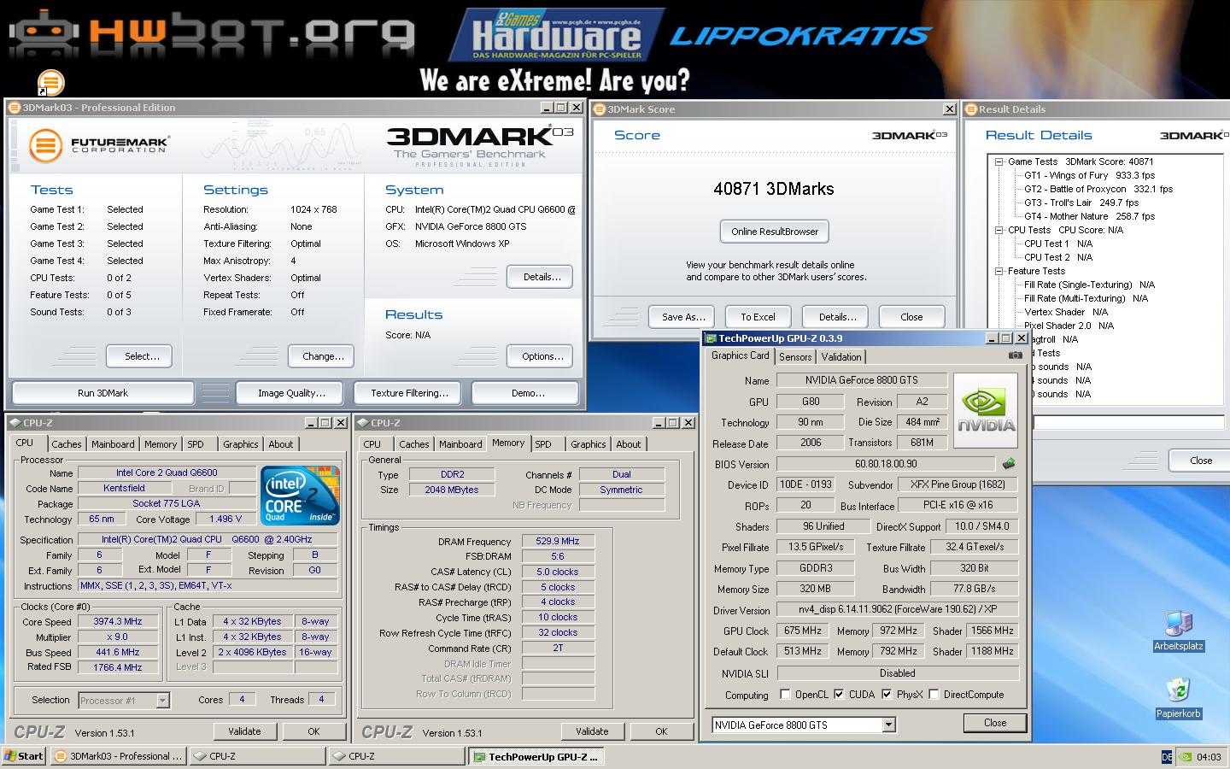Click the taskbar clock showing 04:03
Screen dimensions: 1230x769
(x=1209, y=756)
